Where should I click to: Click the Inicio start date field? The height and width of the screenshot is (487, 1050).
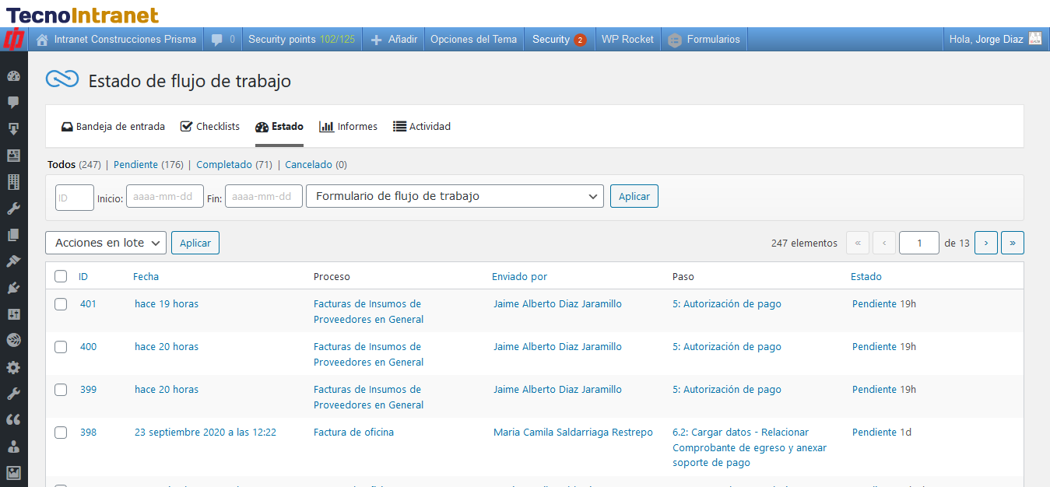pyautogui.click(x=164, y=198)
